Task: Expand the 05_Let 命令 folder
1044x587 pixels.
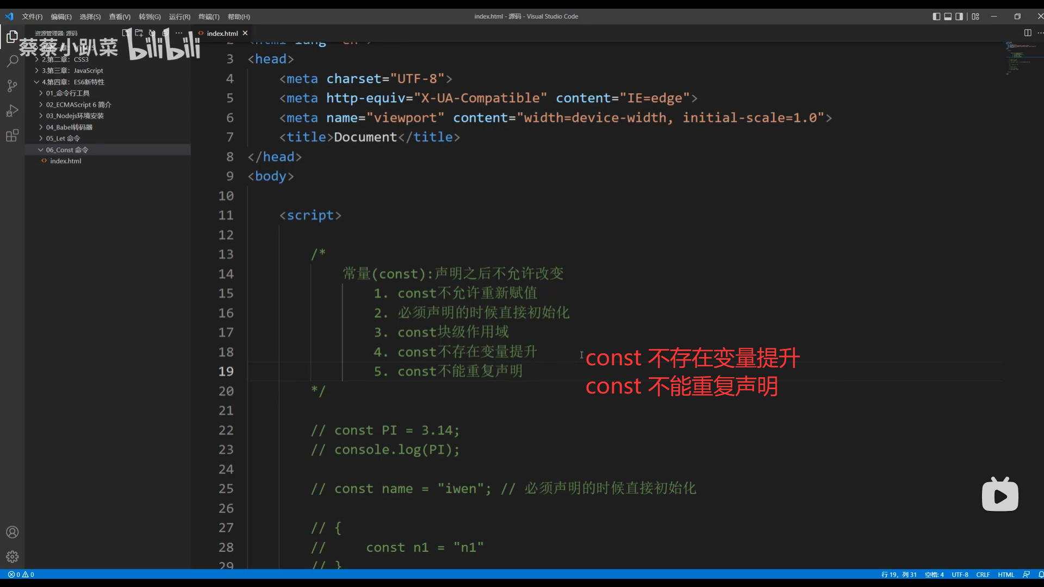Action: coord(63,139)
